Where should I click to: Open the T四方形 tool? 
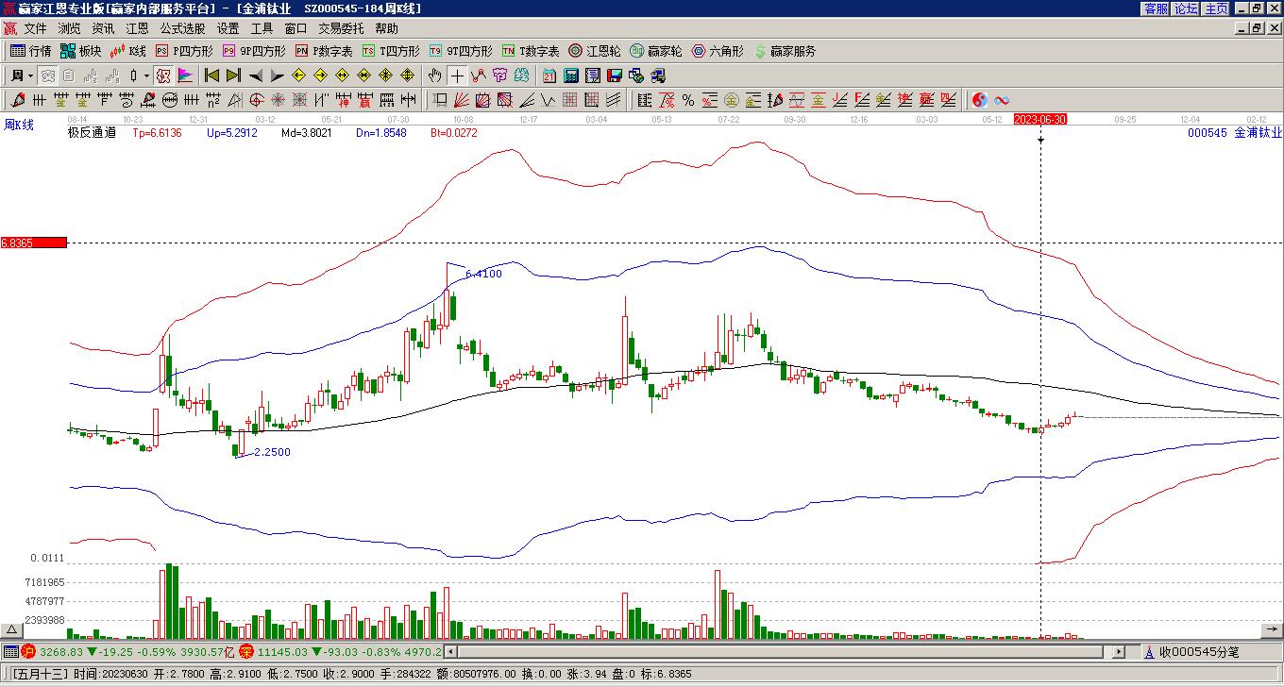pyautogui.click(x=391, y=51)
